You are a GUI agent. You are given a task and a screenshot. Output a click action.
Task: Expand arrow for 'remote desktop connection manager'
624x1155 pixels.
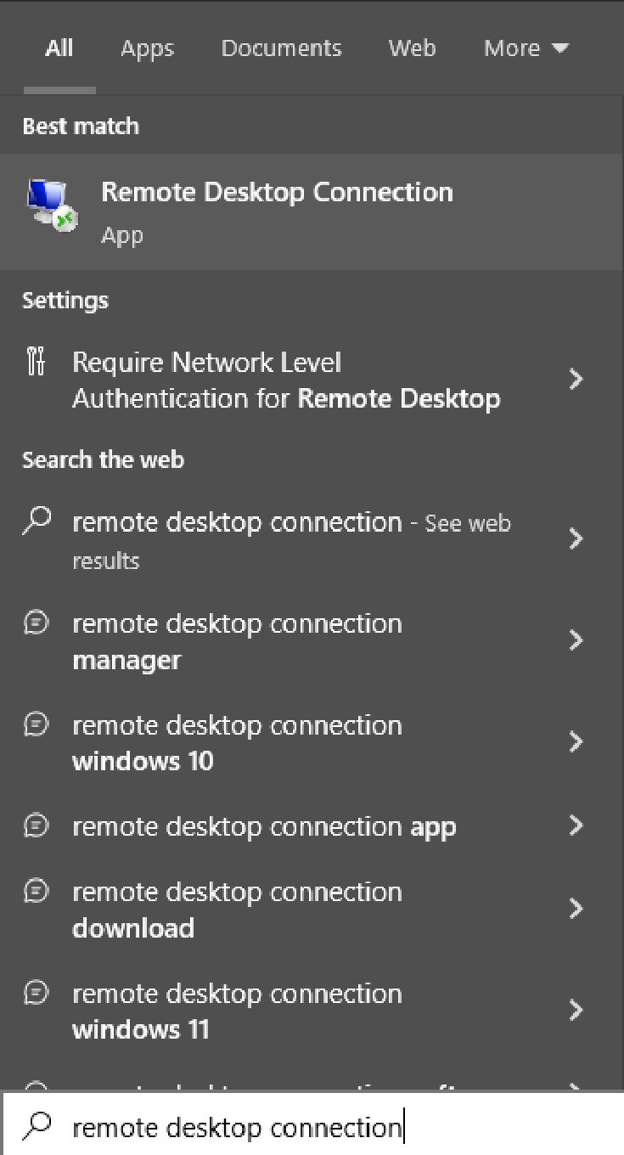tap(576, 640)
